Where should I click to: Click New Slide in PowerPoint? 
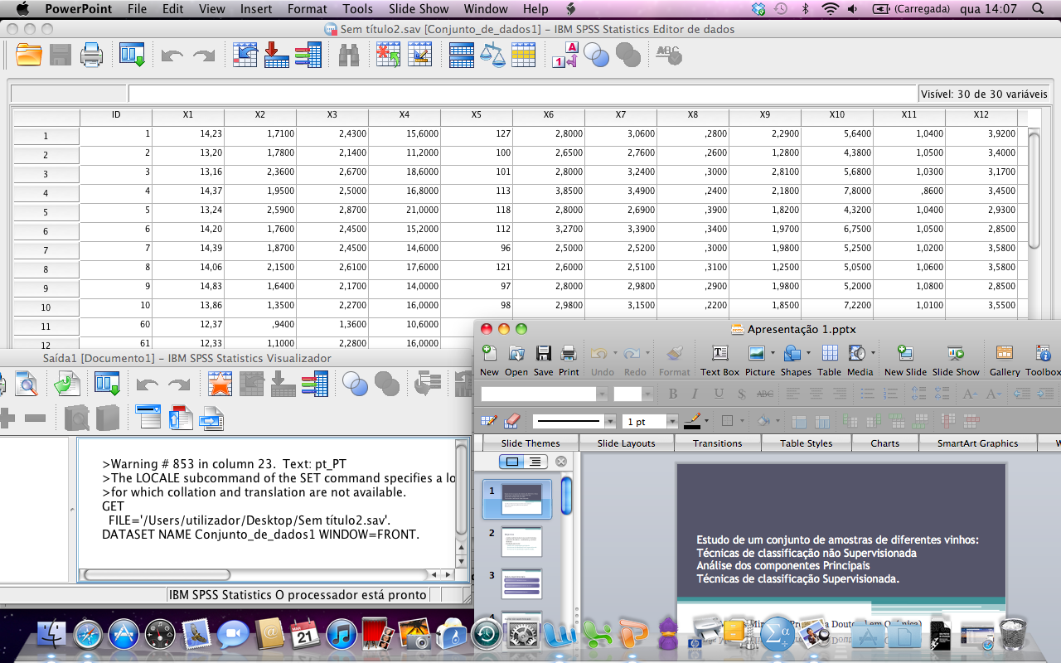[x=905, y=360]
